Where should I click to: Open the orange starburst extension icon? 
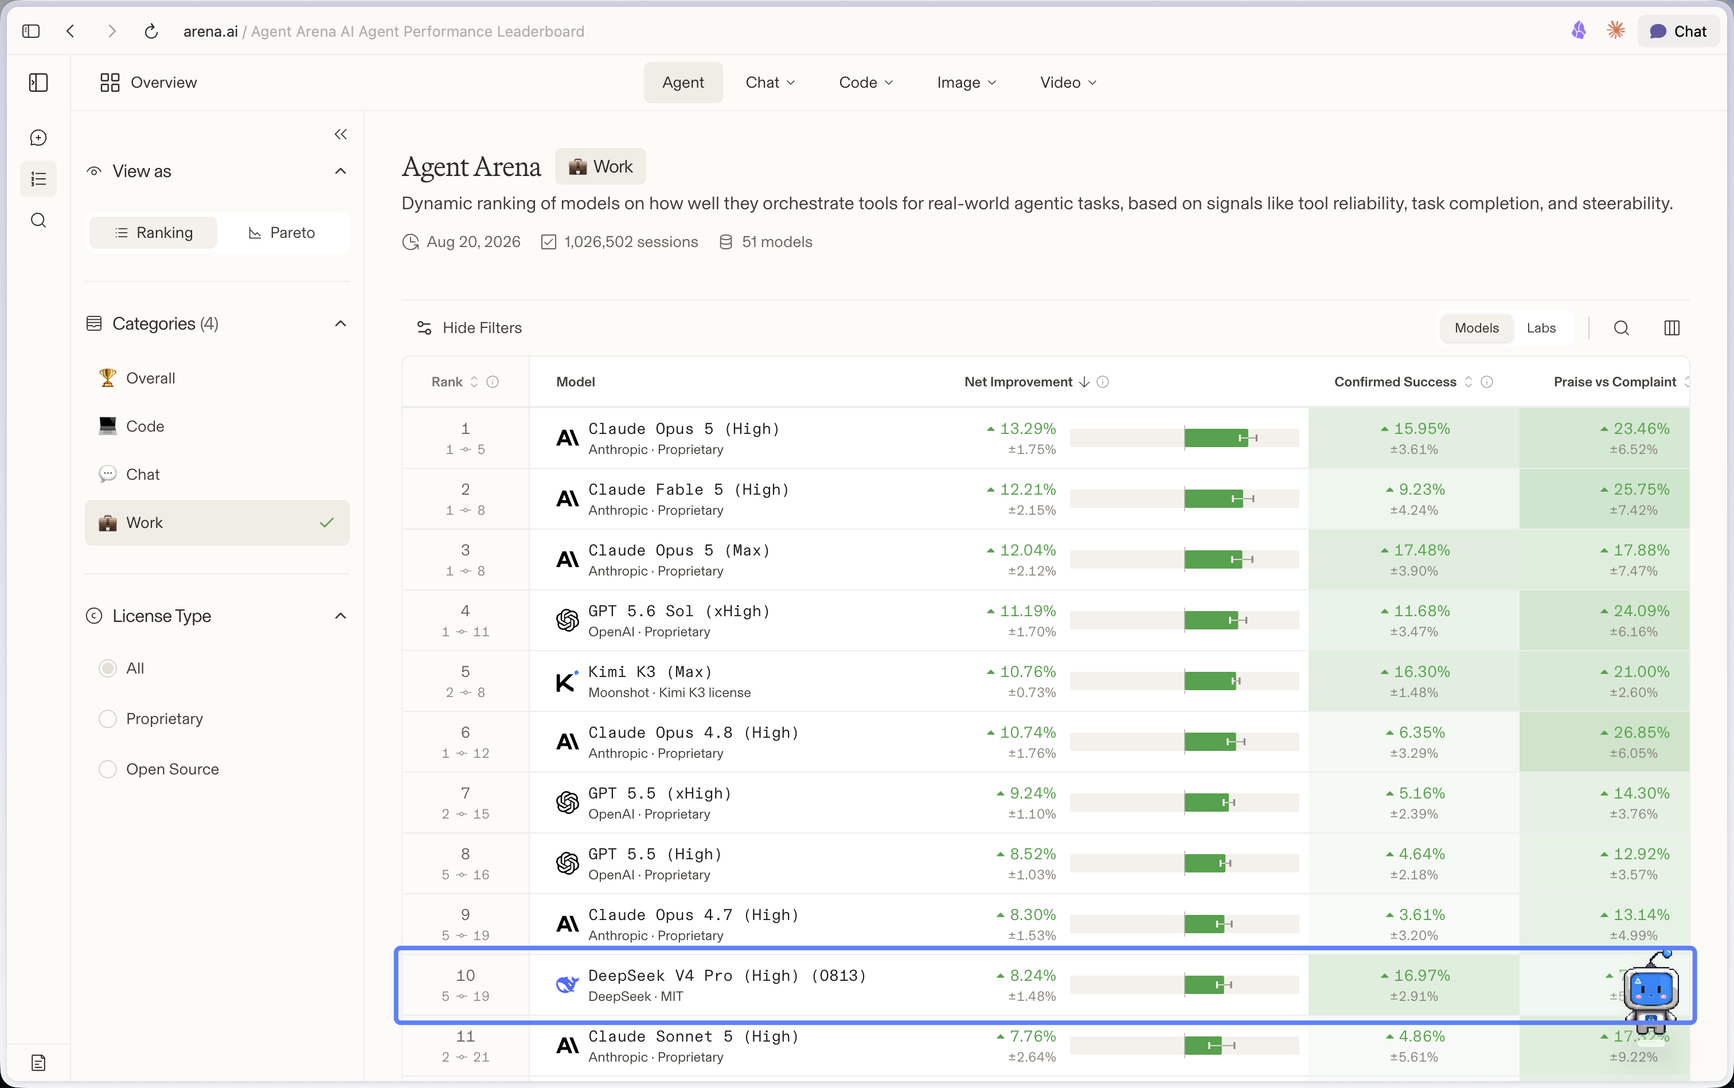(x=1616, y=30)
